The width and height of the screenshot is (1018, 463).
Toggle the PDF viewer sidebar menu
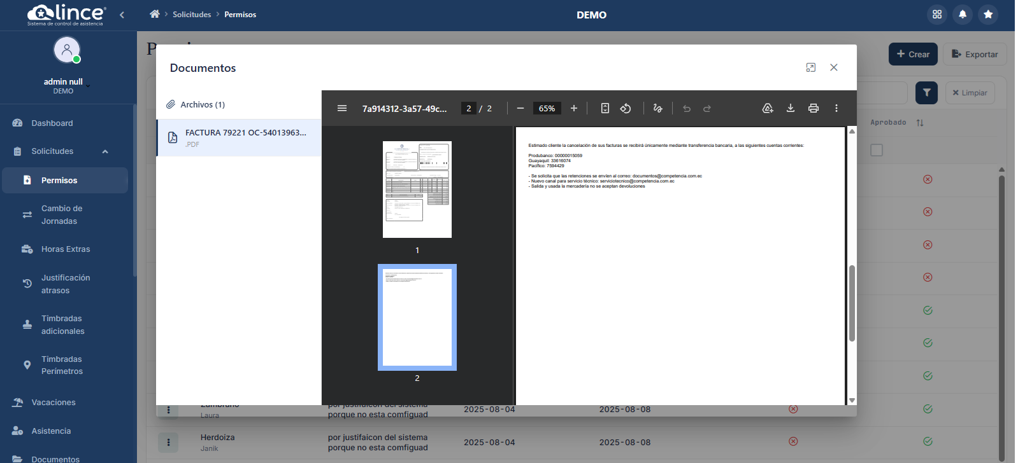(342, 108)
